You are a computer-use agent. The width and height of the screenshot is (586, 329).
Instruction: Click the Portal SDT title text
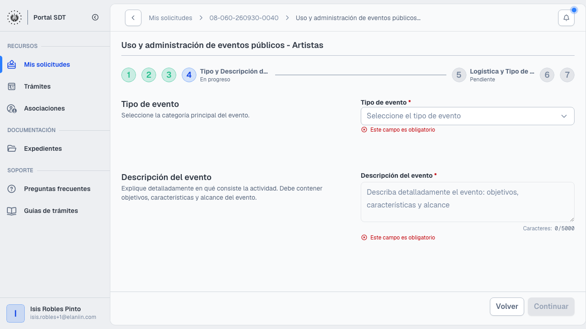point(49,17)
